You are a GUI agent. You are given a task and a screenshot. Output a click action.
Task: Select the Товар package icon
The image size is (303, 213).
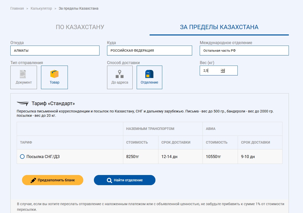point(54,74)
